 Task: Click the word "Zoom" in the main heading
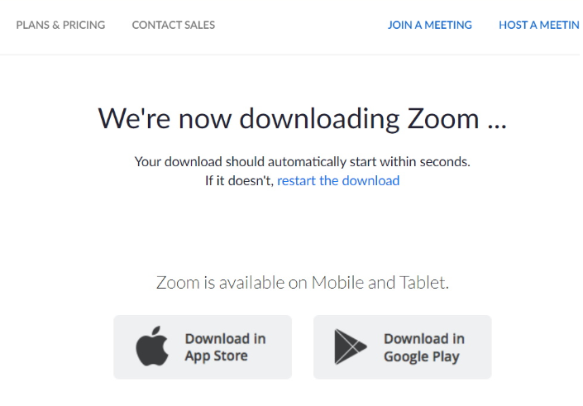click(x=443, y=119)
